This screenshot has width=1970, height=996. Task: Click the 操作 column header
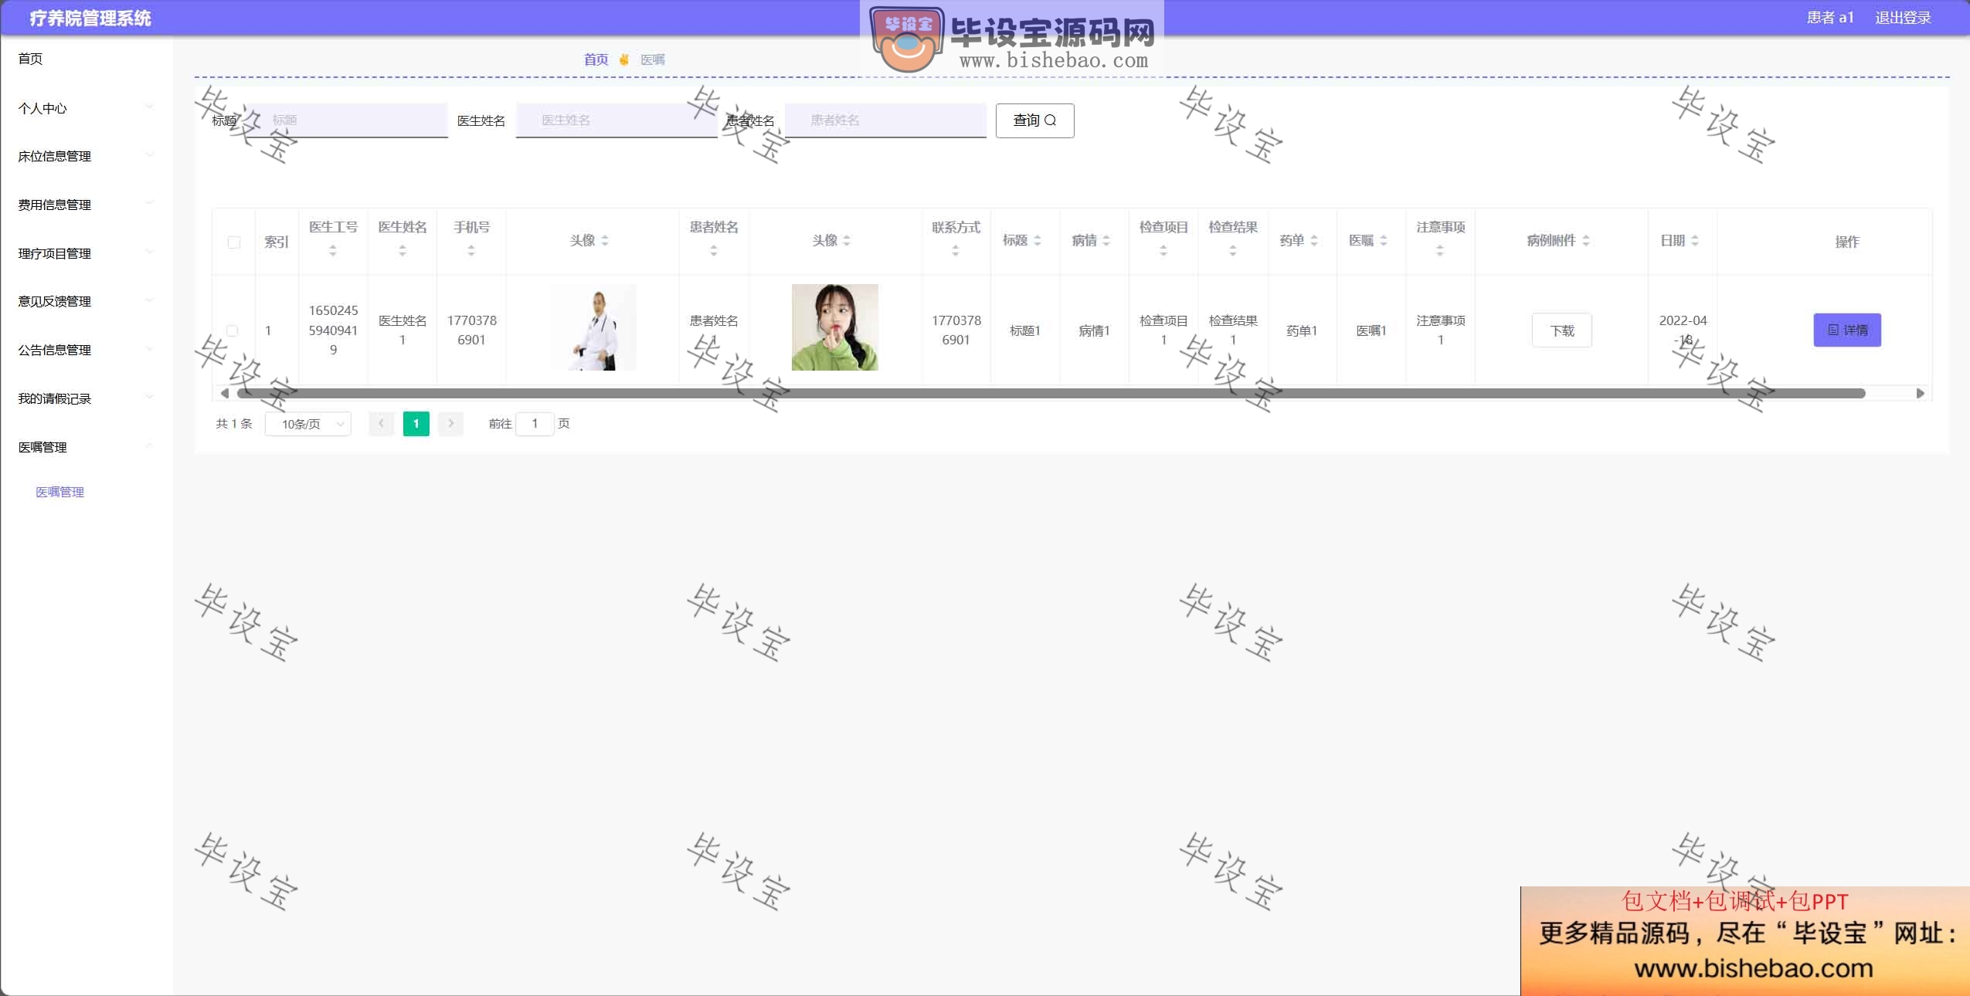pyautogui.click(x=1847, y=242)
